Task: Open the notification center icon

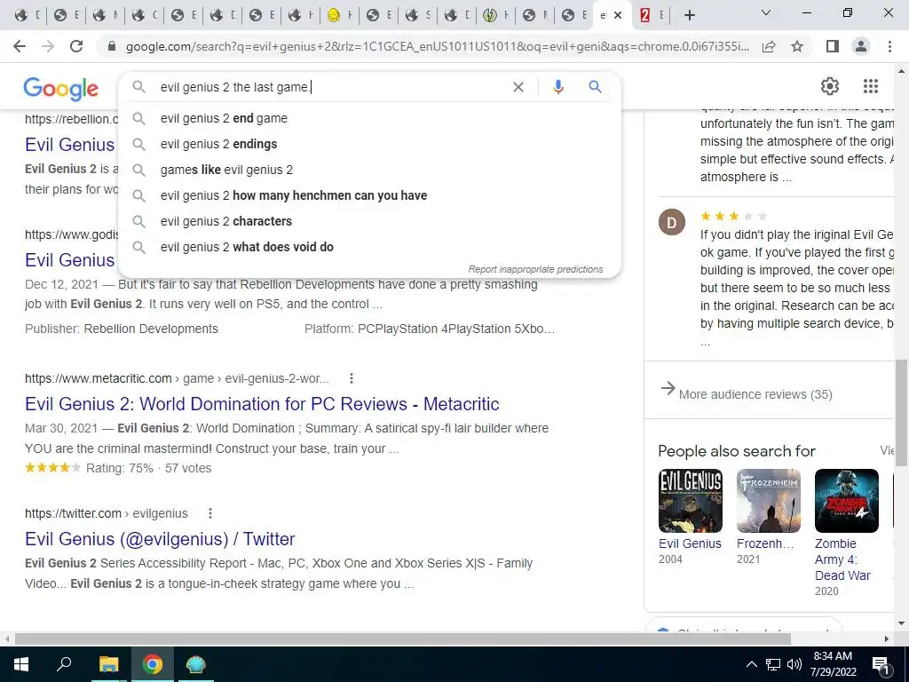Action: 881,665
